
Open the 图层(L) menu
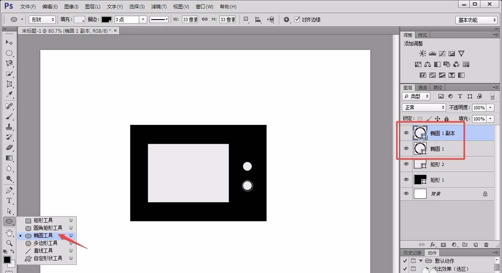(92, 7)
